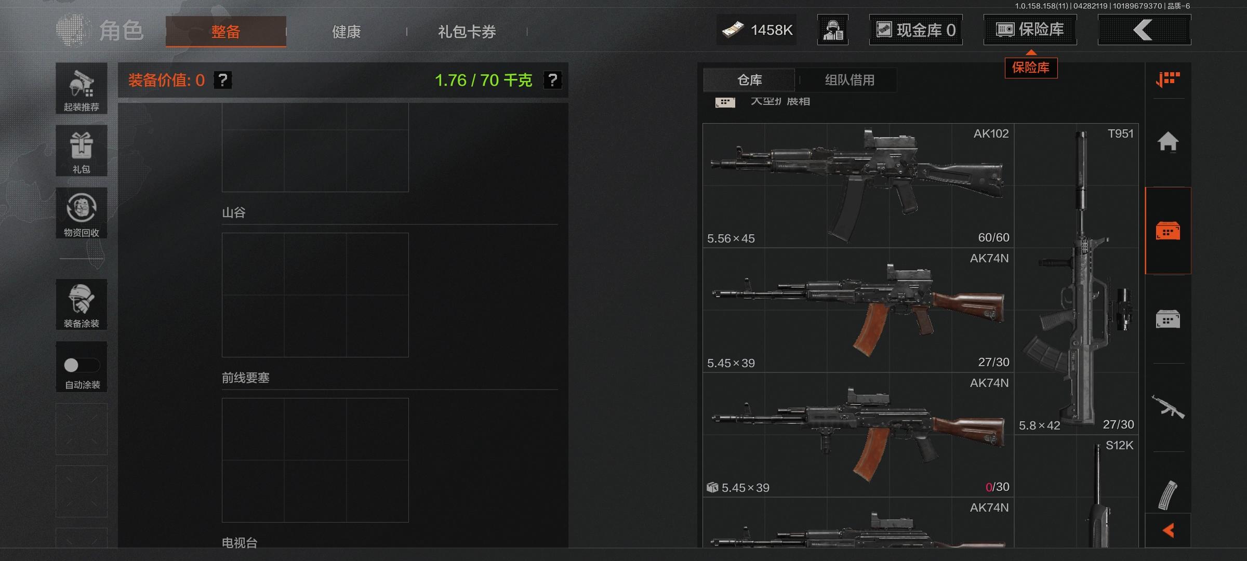Collapse sidebar with the orange arrow

tap(1168, 530)
